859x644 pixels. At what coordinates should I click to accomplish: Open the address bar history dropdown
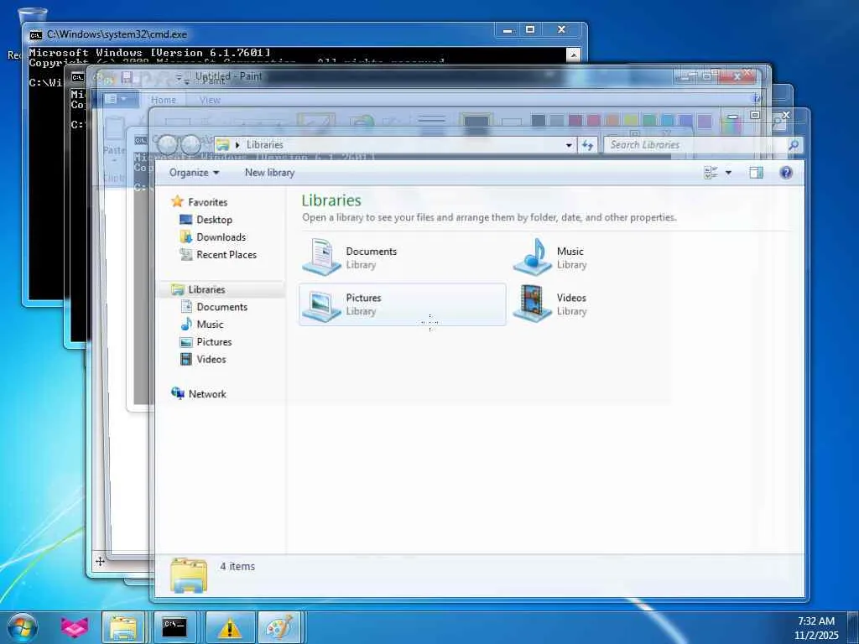click(569, 145)
